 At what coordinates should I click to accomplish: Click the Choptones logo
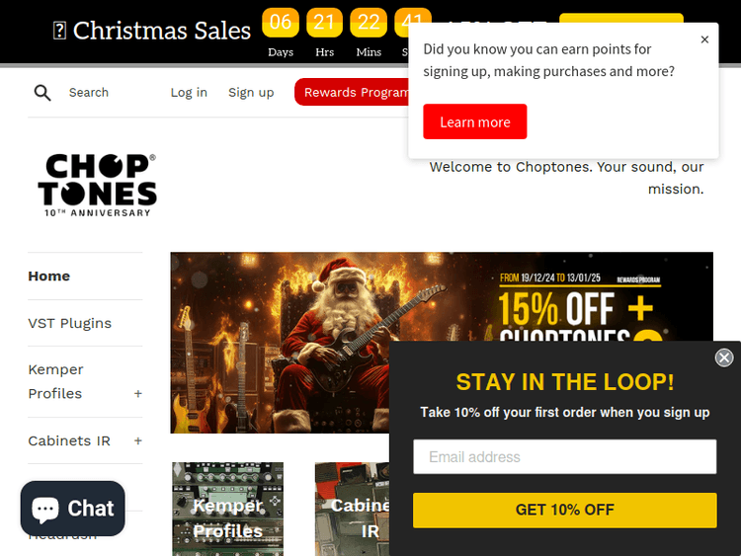pos(98,186)
